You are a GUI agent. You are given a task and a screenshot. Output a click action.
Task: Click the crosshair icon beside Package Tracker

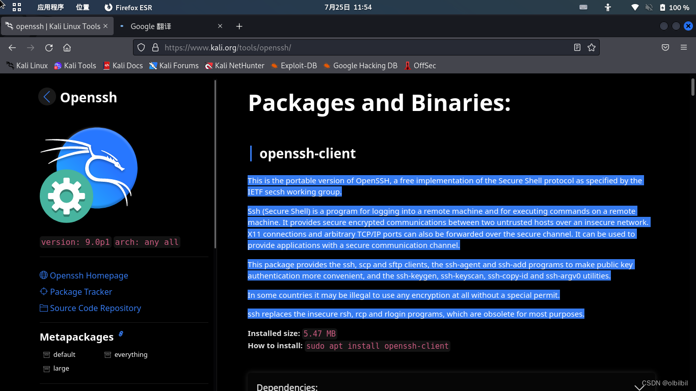click(x=44, y=291)
